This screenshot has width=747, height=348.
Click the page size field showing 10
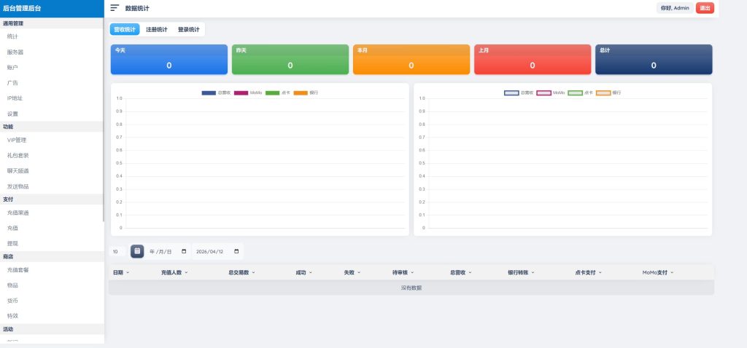pos(117,251)
